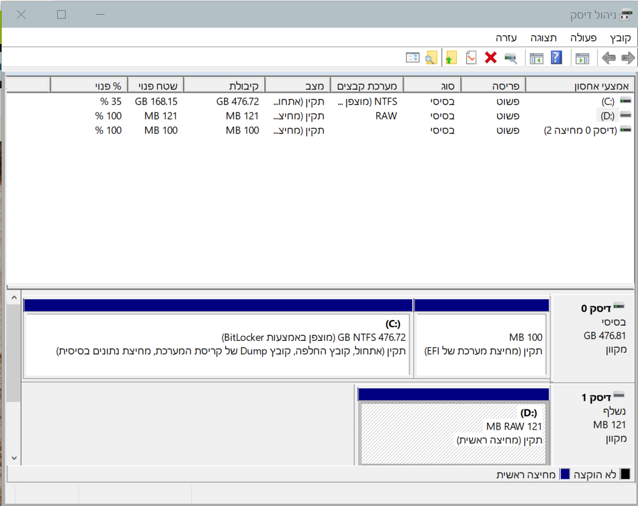Click the disk icon beside דיסק 0
The width and height of the screenshot is (638, 506).
tap(619, 306)
